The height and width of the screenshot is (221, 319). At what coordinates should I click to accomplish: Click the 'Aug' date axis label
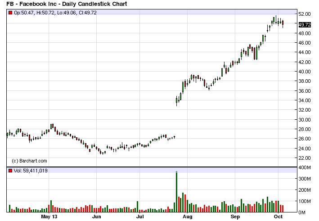coord(187,216)
